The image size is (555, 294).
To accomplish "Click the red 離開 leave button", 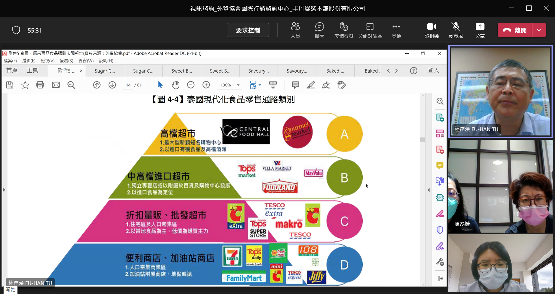I will click(x=515, y=30).
